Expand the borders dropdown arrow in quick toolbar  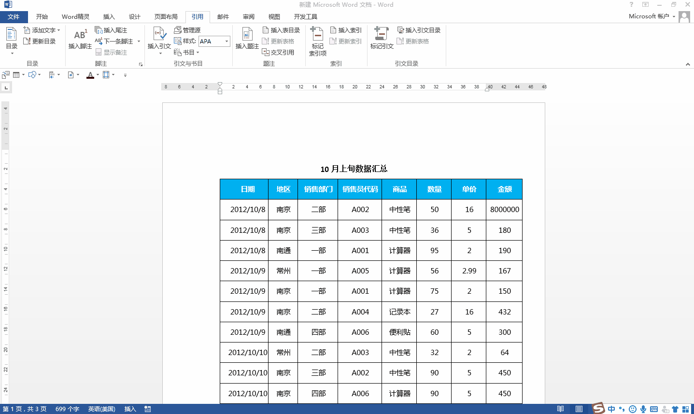coord(113,75)
